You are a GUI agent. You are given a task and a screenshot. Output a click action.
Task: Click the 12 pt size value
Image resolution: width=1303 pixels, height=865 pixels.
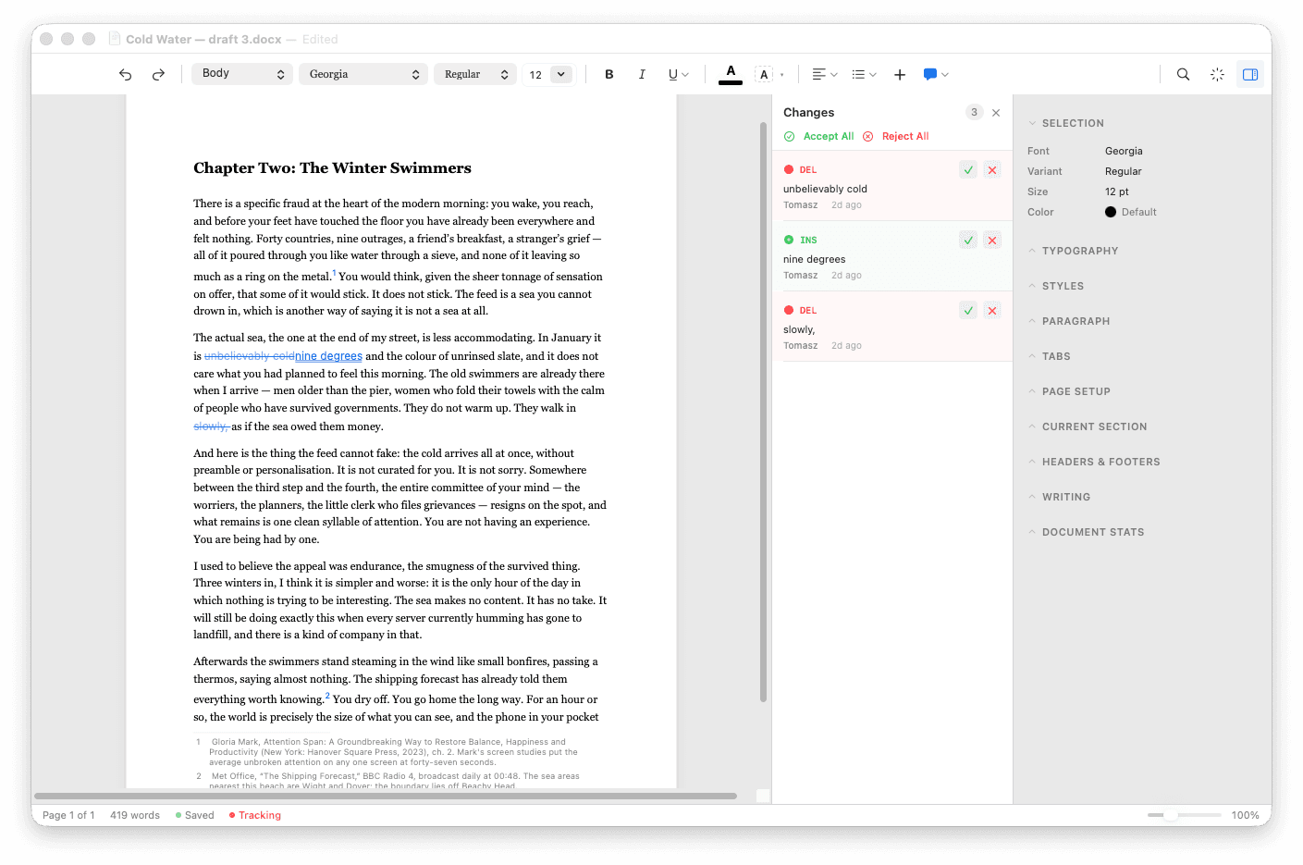pyautogui.click(x=1117, y=192)
